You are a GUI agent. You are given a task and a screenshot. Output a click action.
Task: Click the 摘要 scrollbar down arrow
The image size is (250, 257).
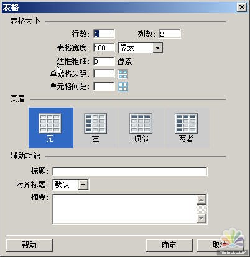(201, 218)
